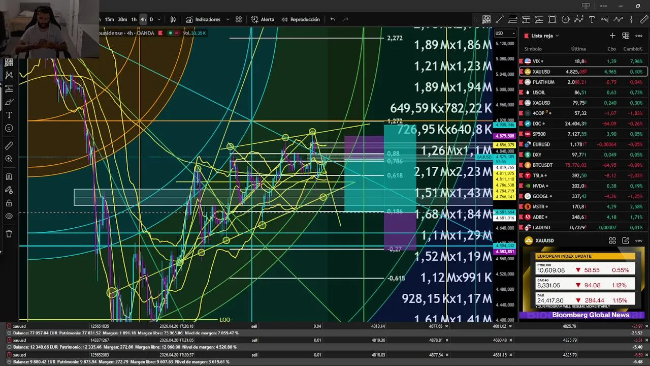Image resolution: width=650 pixels, height=366 pixels.
Task: Select volume profile tool in top toolbar
Action: pos(605,19)
